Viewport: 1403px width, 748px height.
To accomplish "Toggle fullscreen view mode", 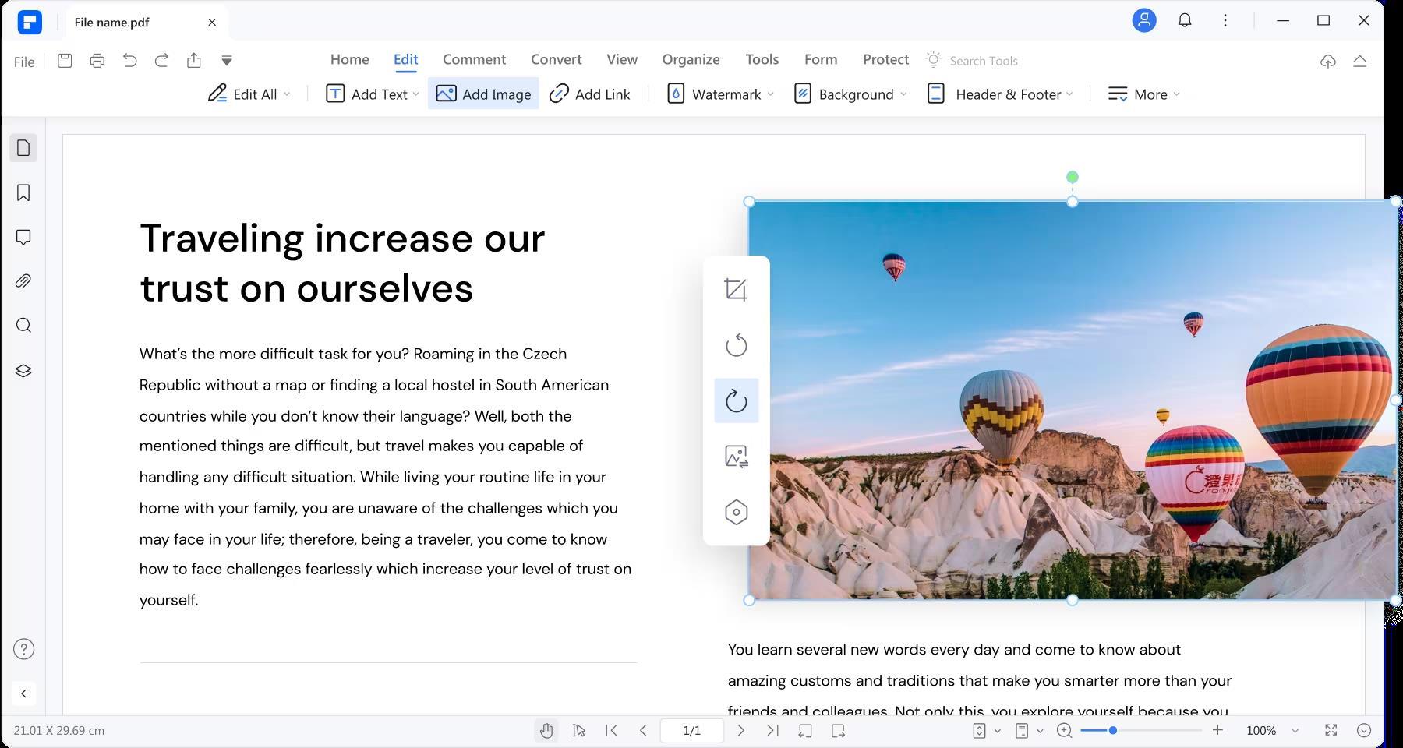I will click(1331, 731).
